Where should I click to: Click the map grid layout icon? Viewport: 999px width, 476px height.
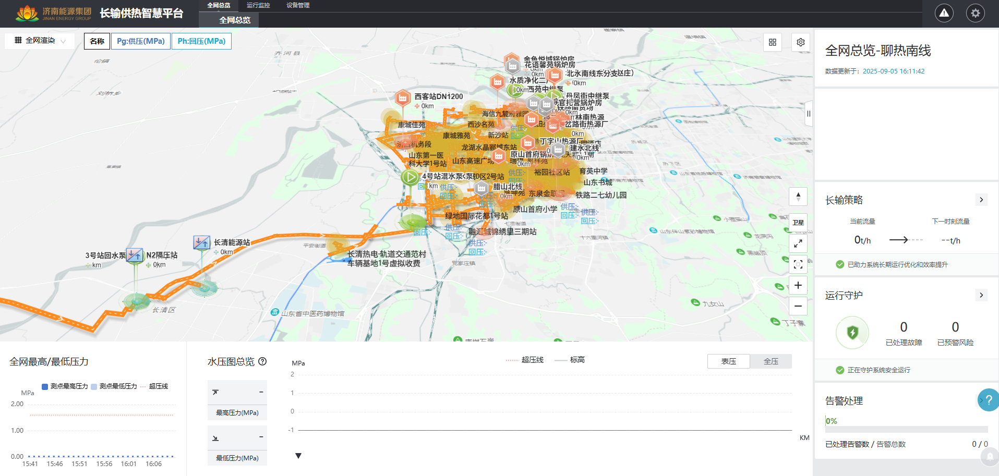773,42
